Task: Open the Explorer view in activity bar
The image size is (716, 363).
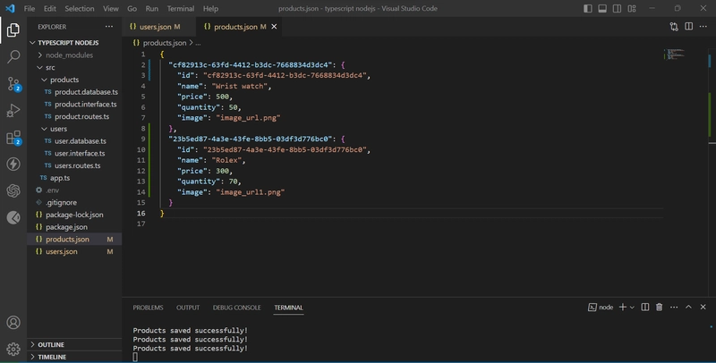Action: (x=13, y=30)
